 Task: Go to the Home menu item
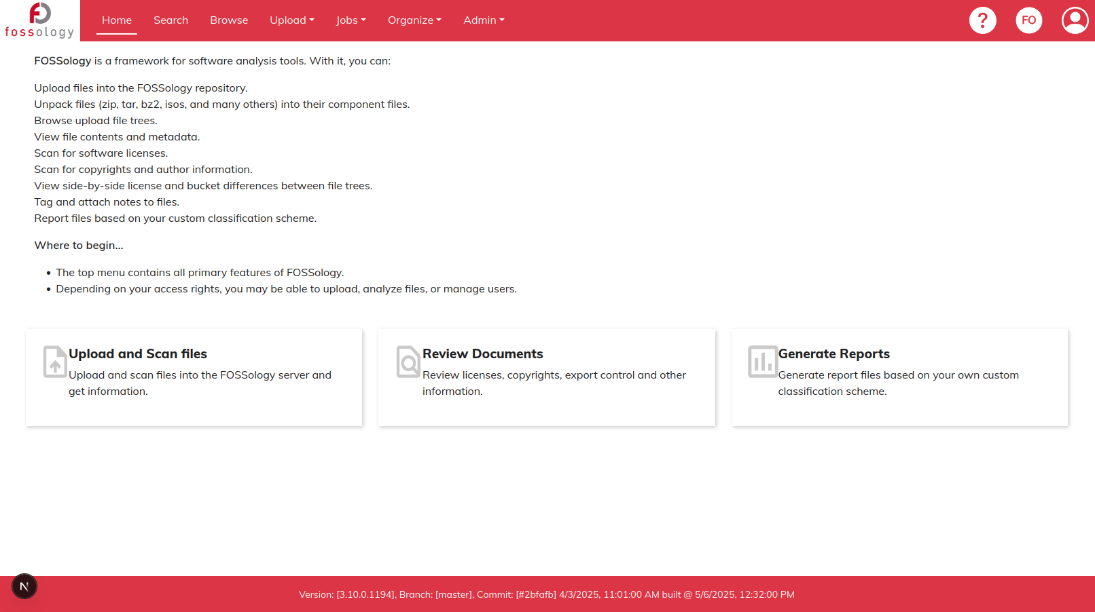117,20
